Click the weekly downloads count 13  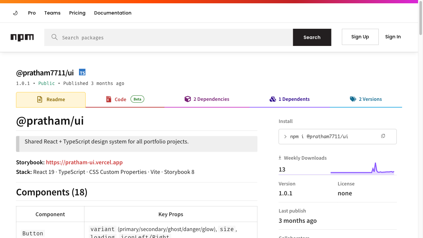point(282,170)
